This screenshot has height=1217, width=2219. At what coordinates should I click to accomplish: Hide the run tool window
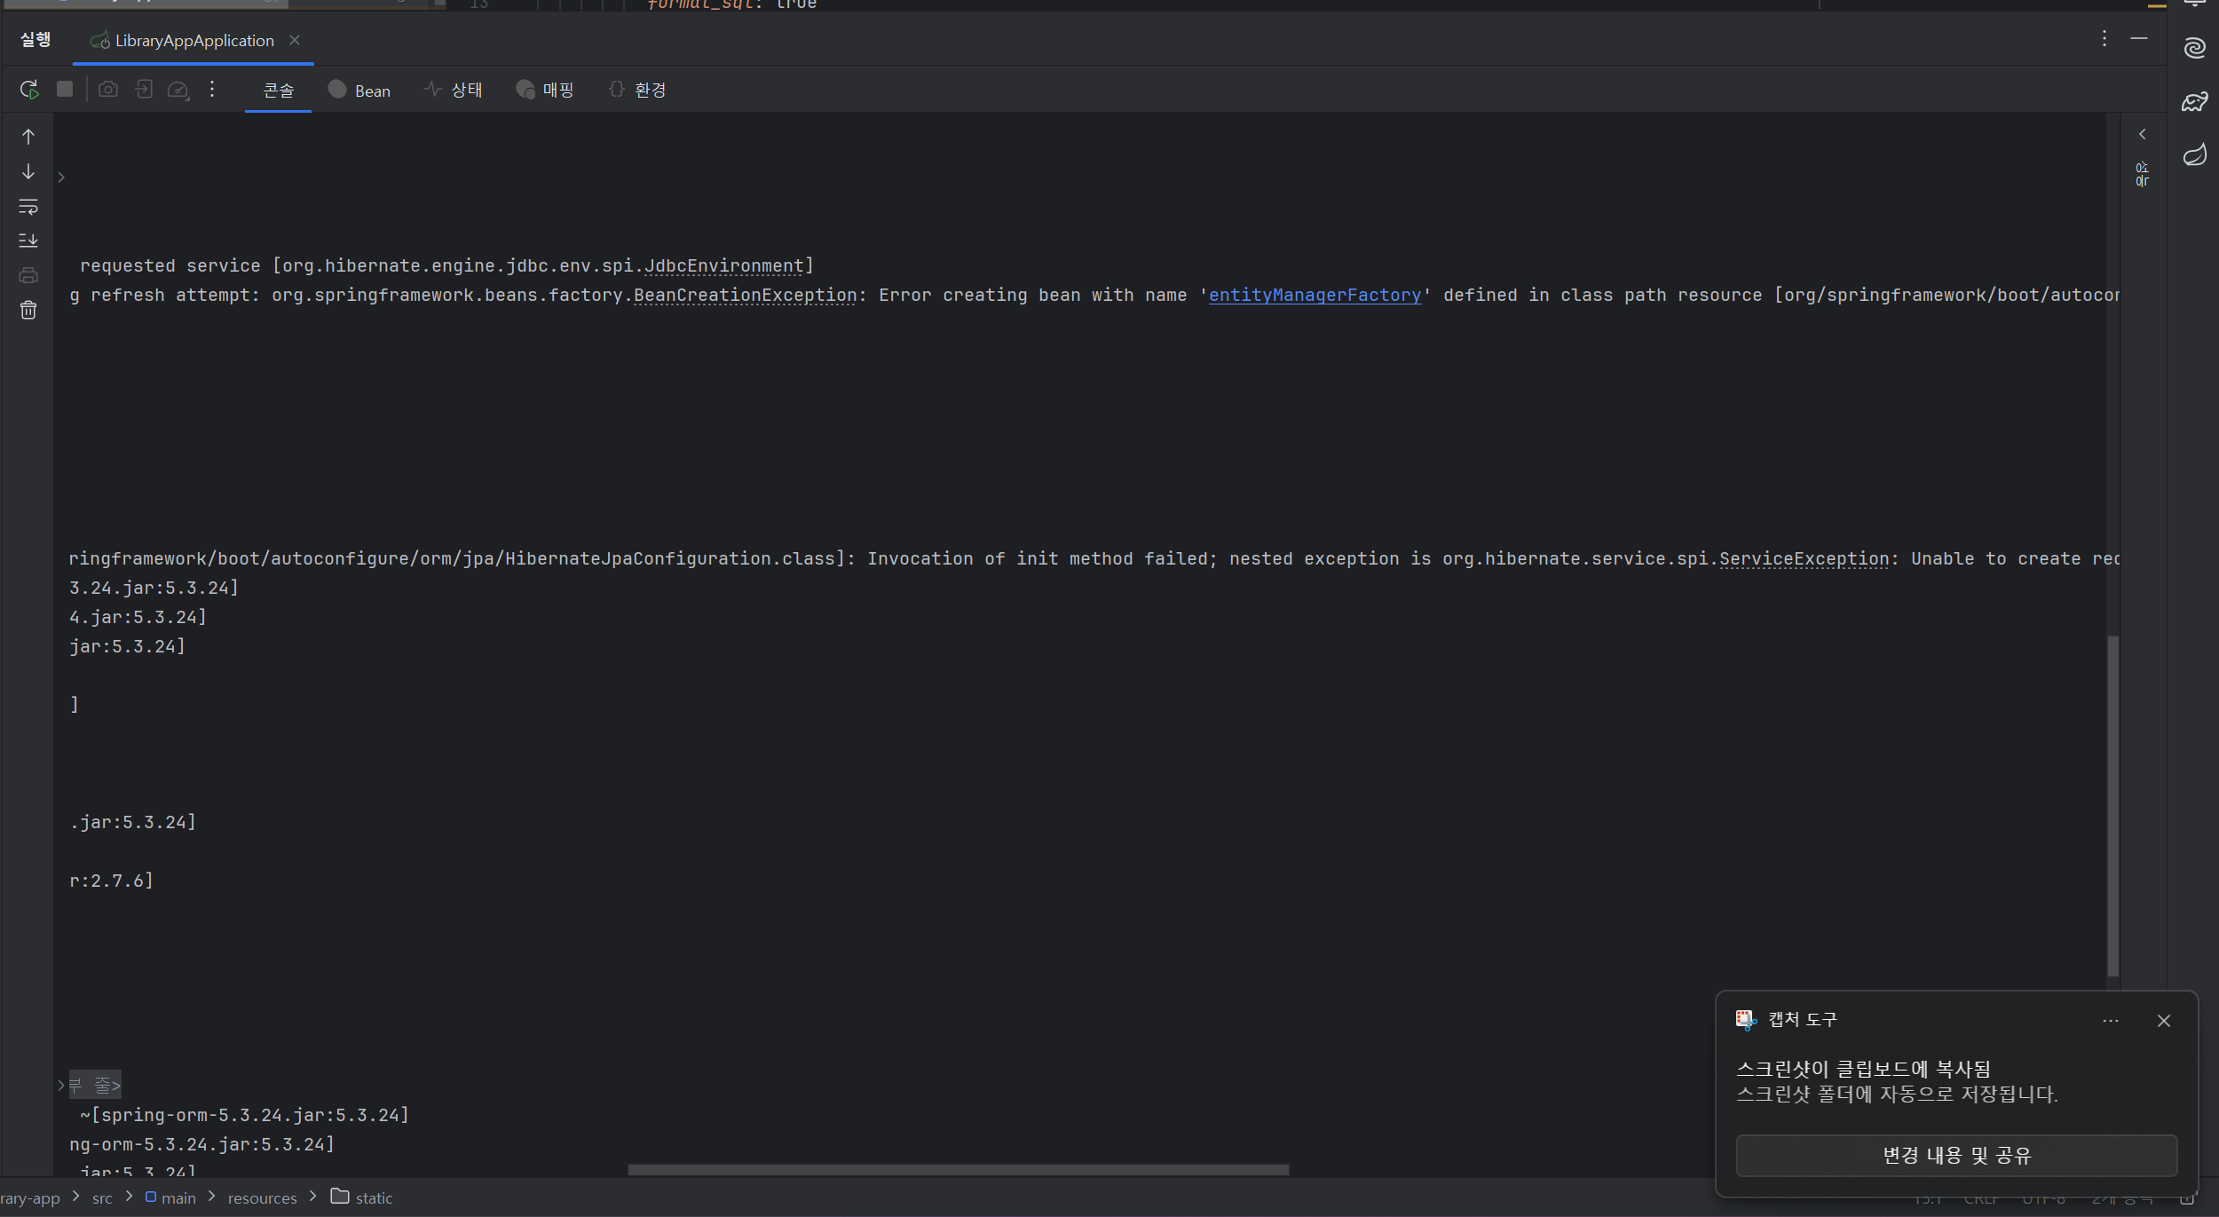coord(2139,38)
